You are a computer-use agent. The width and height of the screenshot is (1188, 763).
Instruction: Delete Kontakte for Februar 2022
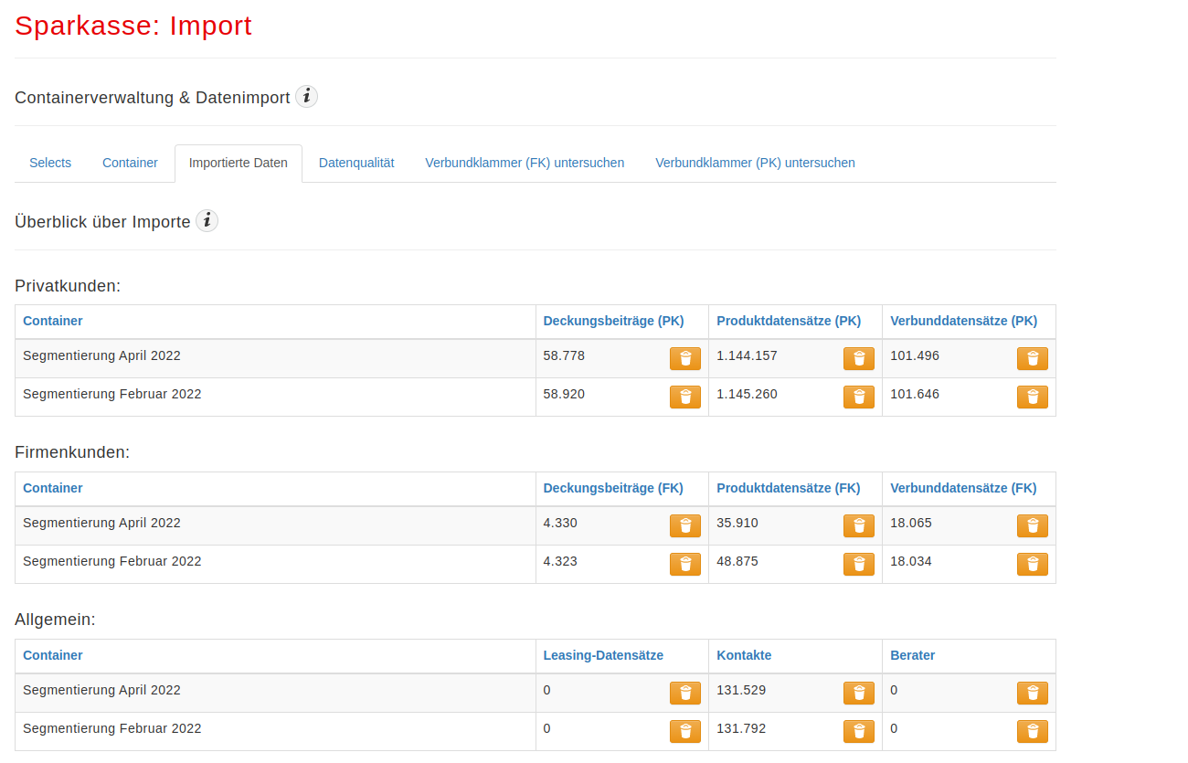pos(859,731)
